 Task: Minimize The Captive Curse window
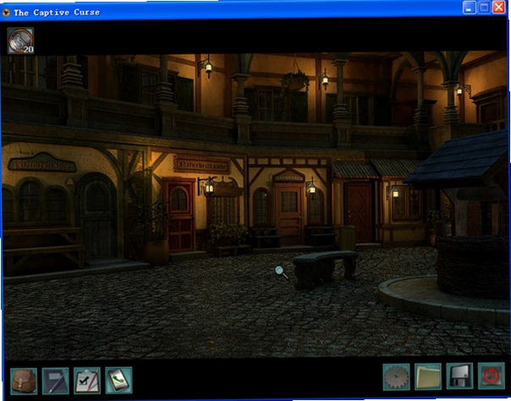[469, 8]
